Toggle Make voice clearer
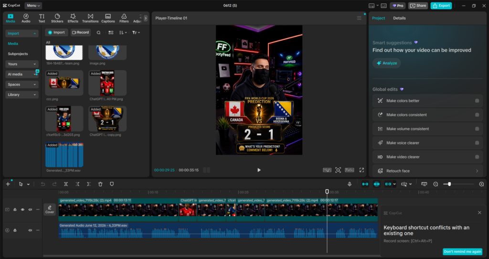This screenshot has width=489, height=259. pyautogui.click(x=477, y=143)
